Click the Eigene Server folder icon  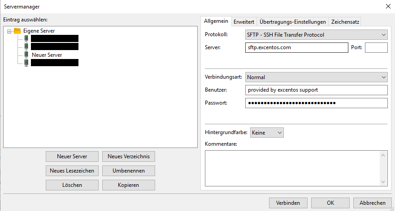coord(17,31)
